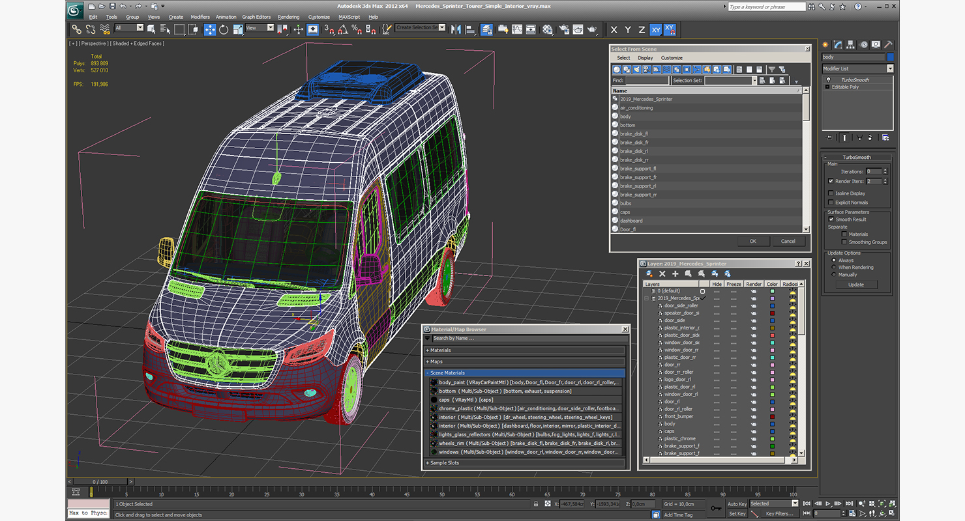Toggle the Angle Snap icon
This screenshot has width=965, height=521.
[342, 29]
